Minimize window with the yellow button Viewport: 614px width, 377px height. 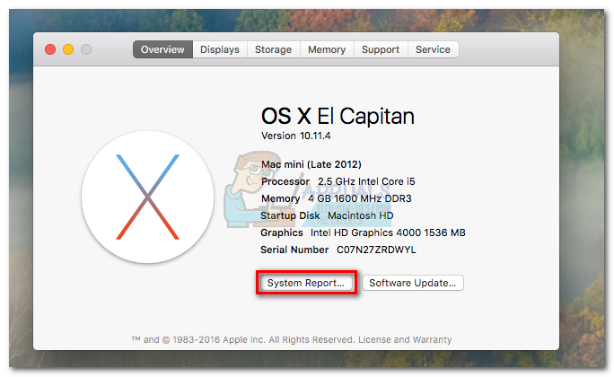click(x=68, y=49)
